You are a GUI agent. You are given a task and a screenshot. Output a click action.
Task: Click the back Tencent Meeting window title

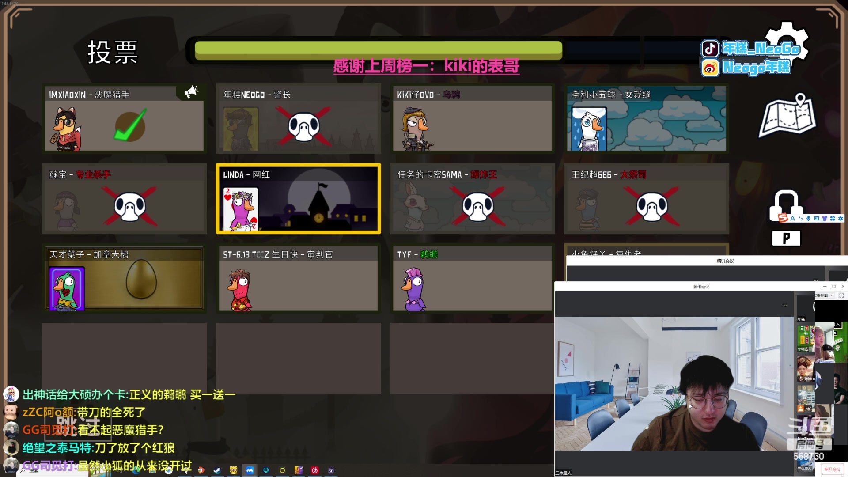(x=725, y=261)
